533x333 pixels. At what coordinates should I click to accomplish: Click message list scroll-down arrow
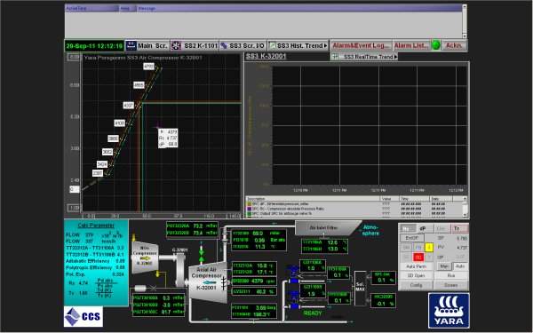[x=465, y=36]
